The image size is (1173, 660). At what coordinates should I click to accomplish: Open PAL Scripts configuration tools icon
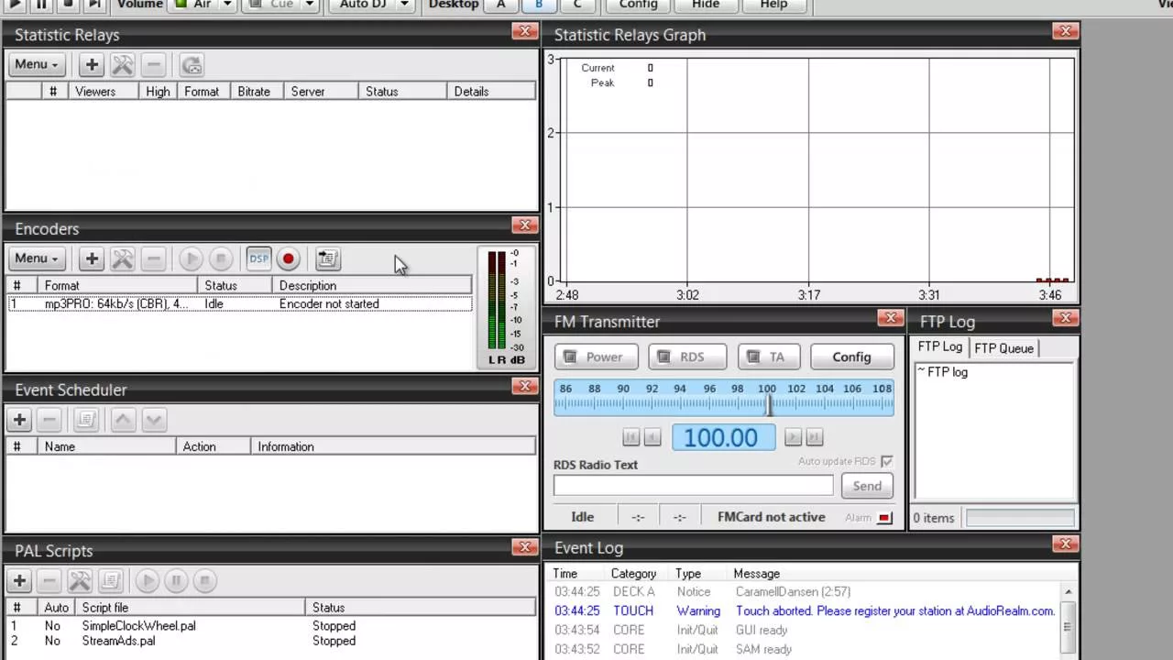click(x=80, y=580)
